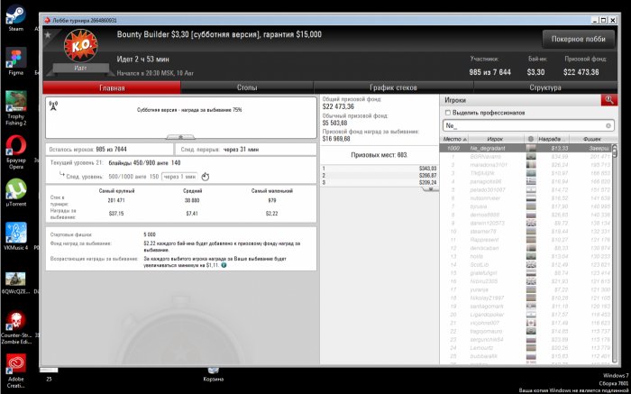Click the red player search magnifier icon
This screenshot has width=631, height=394.
coord(610,100)
